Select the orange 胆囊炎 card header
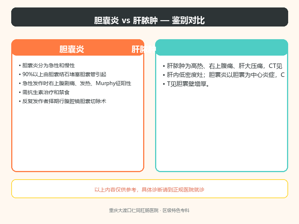This screenshot has width=299, height=224. [78, 48]
